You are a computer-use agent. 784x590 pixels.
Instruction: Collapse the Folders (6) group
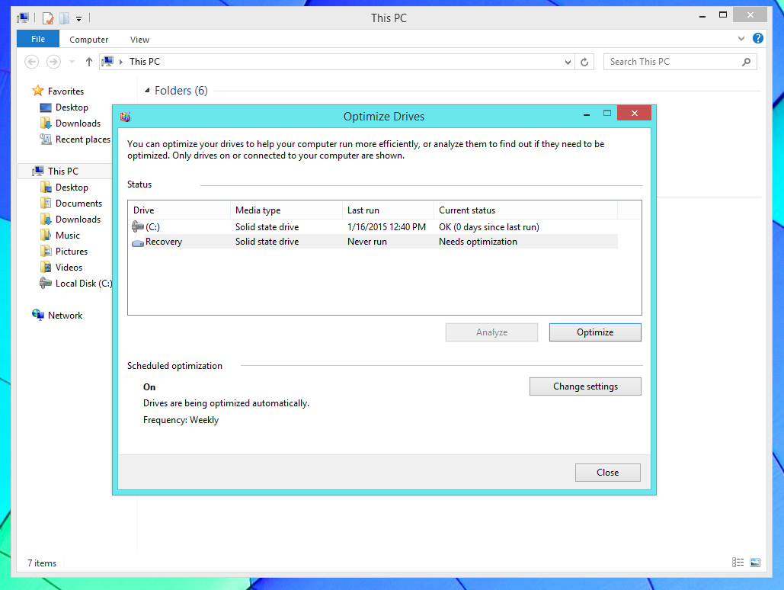(x=147, y=91)
